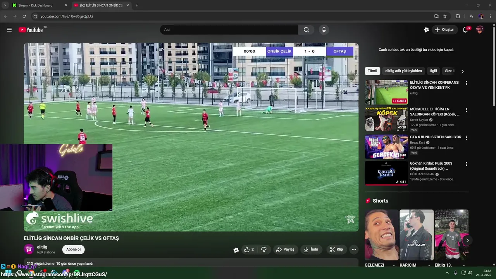Open options for MÜCADELE ETTİĞİM köpek video
Screen dimensions: 496x279
tap(466, 110)
